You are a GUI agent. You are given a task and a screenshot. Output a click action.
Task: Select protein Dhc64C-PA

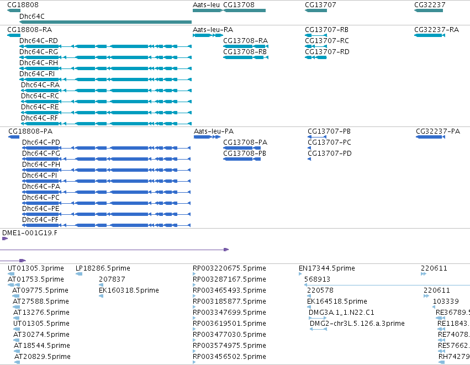[41, 187]
